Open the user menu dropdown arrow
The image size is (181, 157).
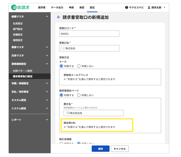164,8
